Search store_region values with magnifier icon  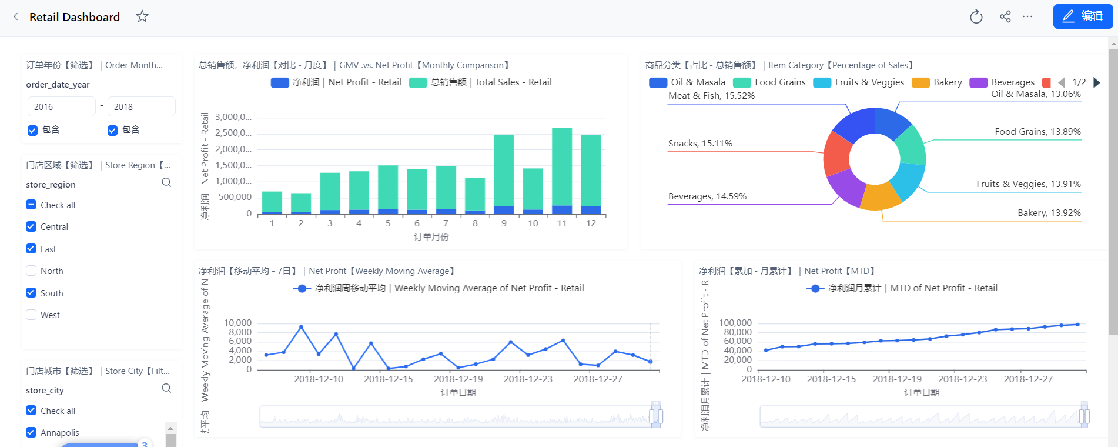coord(167,182)
